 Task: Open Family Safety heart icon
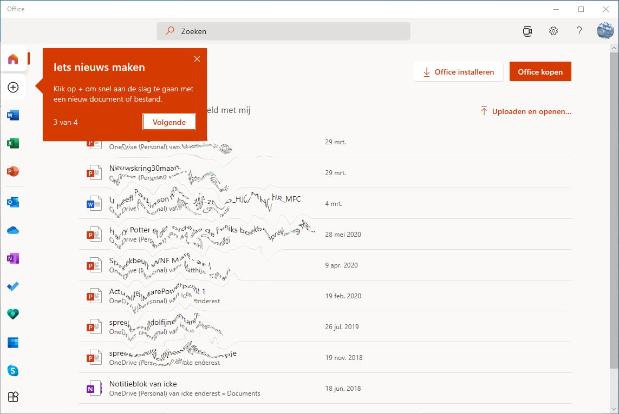coord(13,314)
